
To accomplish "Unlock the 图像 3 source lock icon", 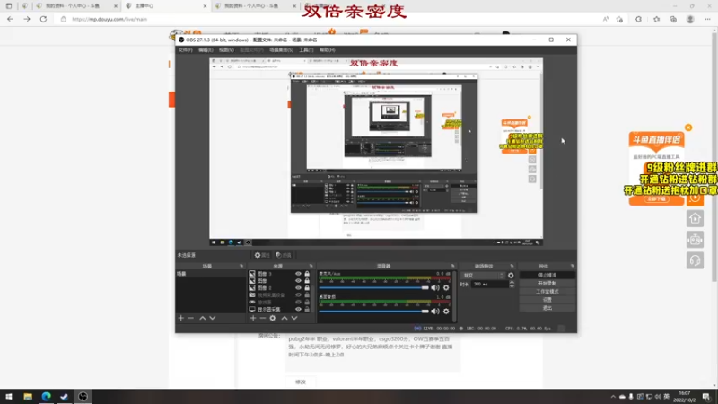I will coord(307,274).
